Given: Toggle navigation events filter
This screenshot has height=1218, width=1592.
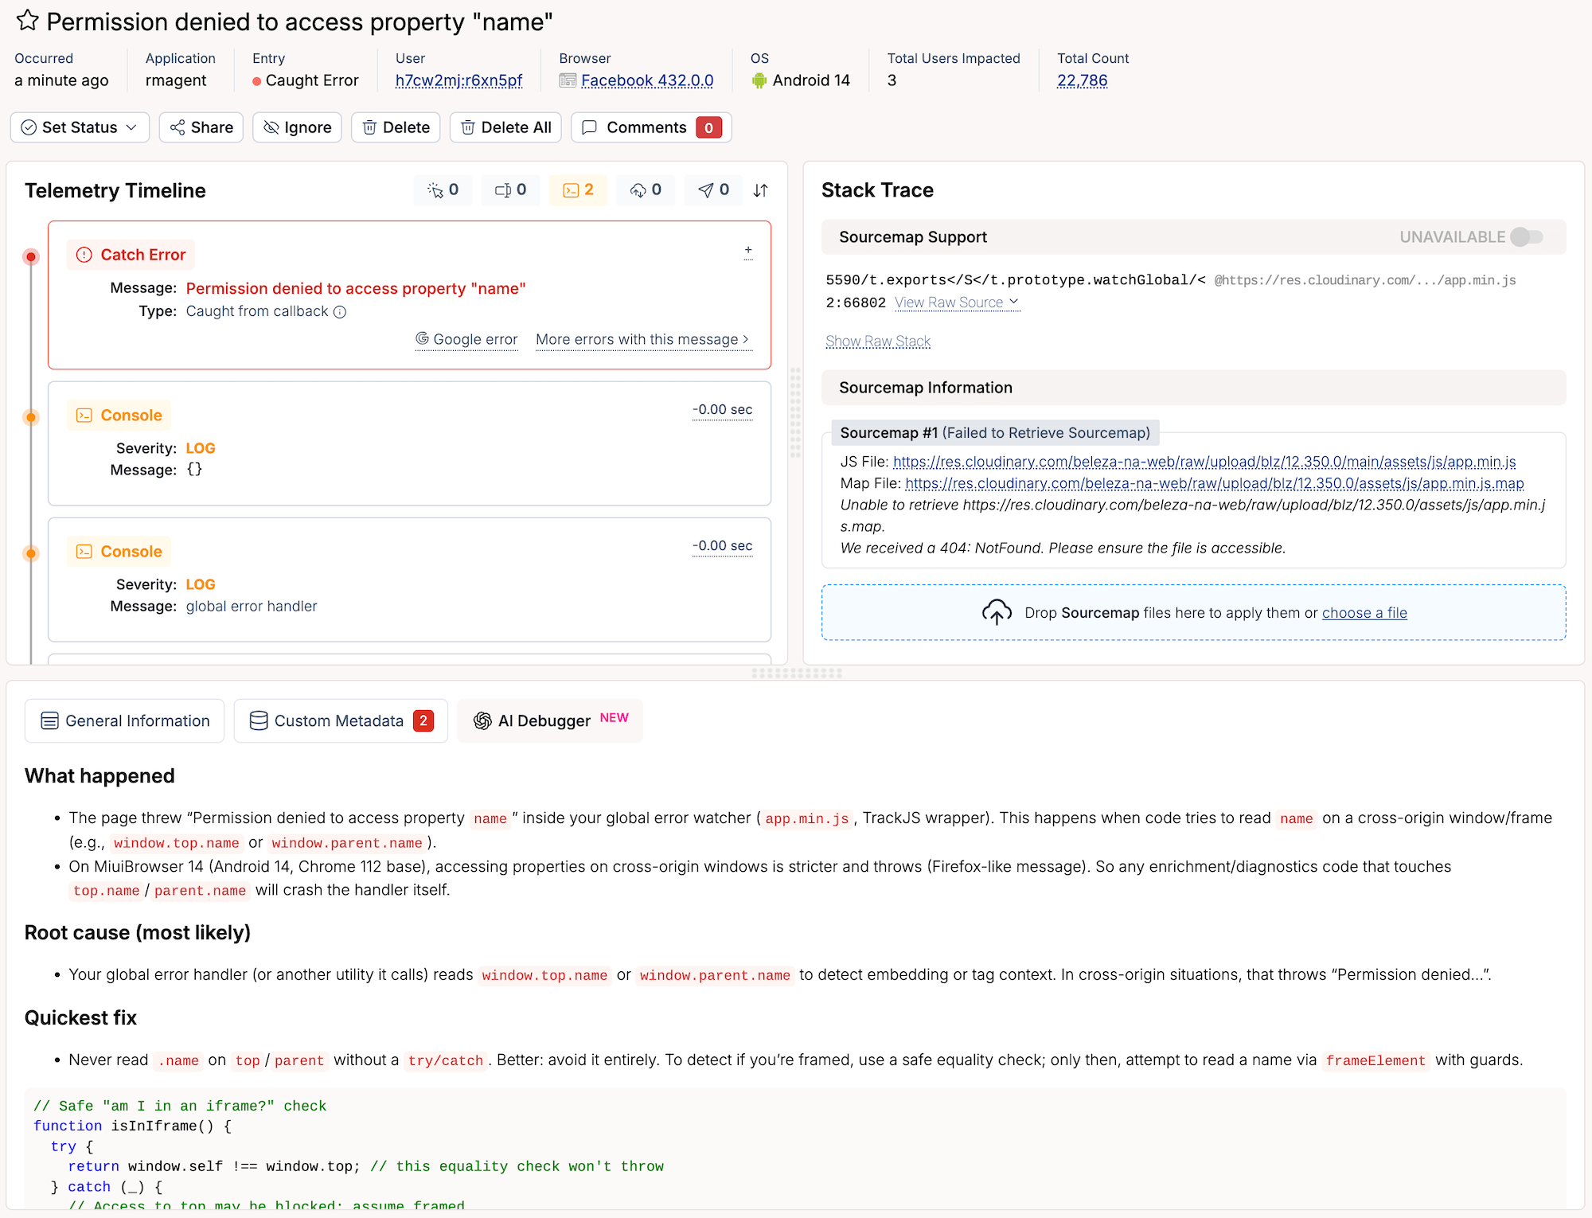Looking at the screenshot, I should pyautogui.click(x=713, y=190).
